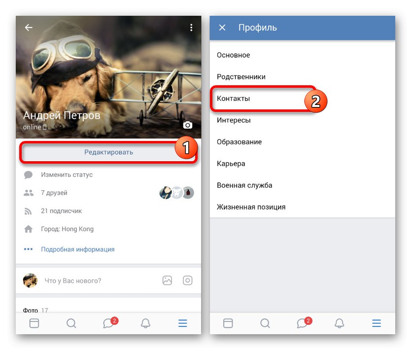Tap the camera icon on the profile cover
The height and width of the screenshot is (350, 411).
187,125
